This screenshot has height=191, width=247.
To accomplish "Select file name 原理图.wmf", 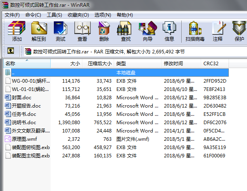I will click(25, 139).
